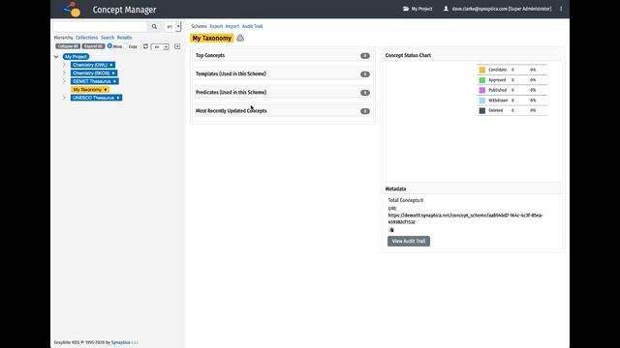Switch to the Results tab
Screen dimensions: 620x348
point(124,38)
